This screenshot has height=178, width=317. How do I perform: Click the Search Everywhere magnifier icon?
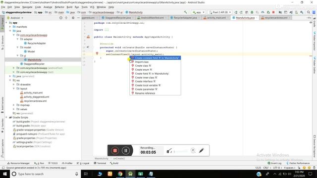coord(309,12)
